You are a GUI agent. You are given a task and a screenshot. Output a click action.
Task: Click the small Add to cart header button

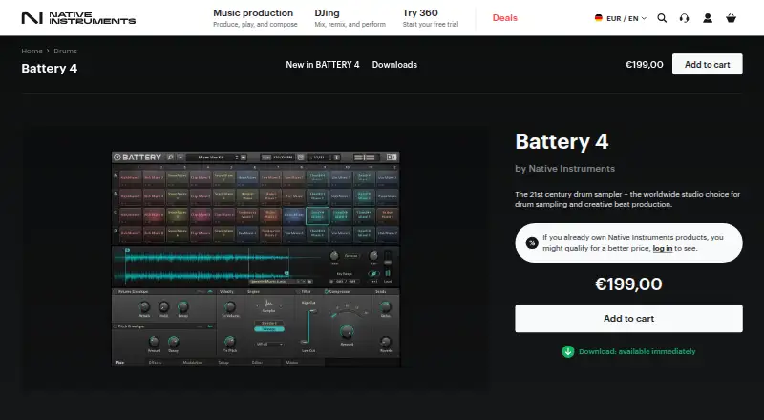point(708,64)
